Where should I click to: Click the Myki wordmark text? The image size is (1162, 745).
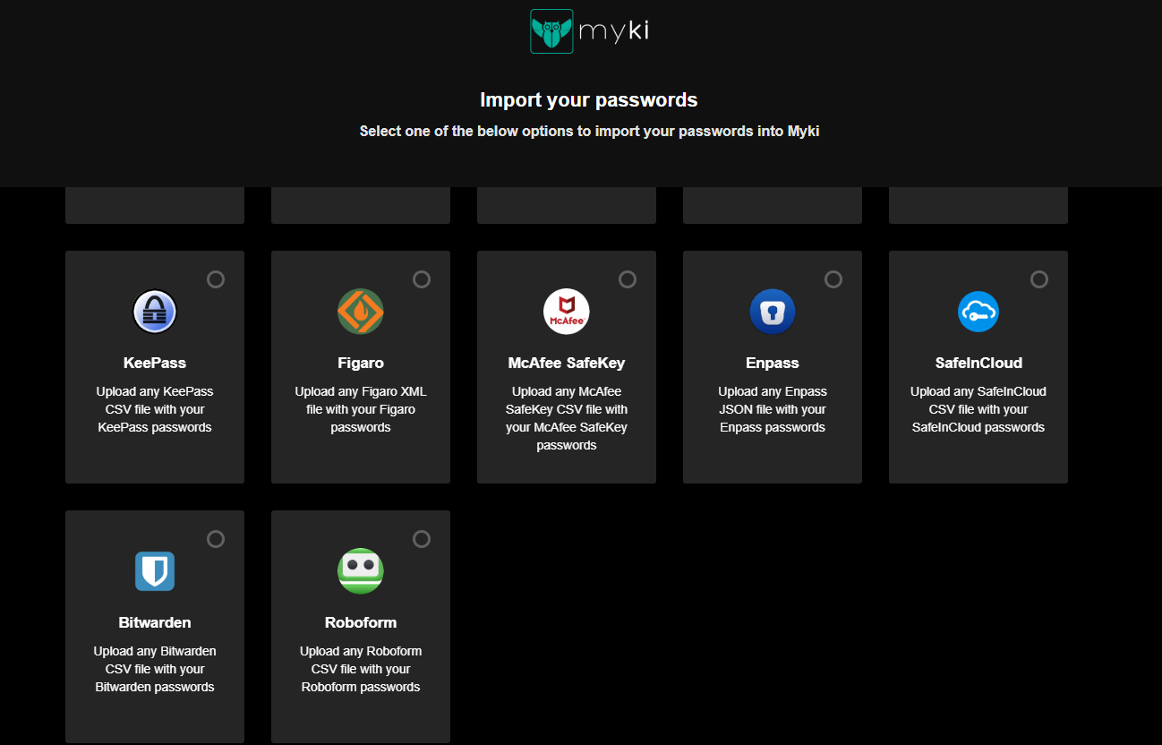(614, 31)
